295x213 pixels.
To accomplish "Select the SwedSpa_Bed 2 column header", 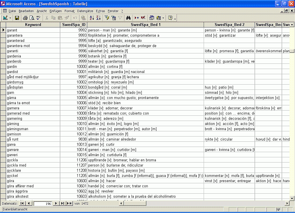I will (229, 25).
